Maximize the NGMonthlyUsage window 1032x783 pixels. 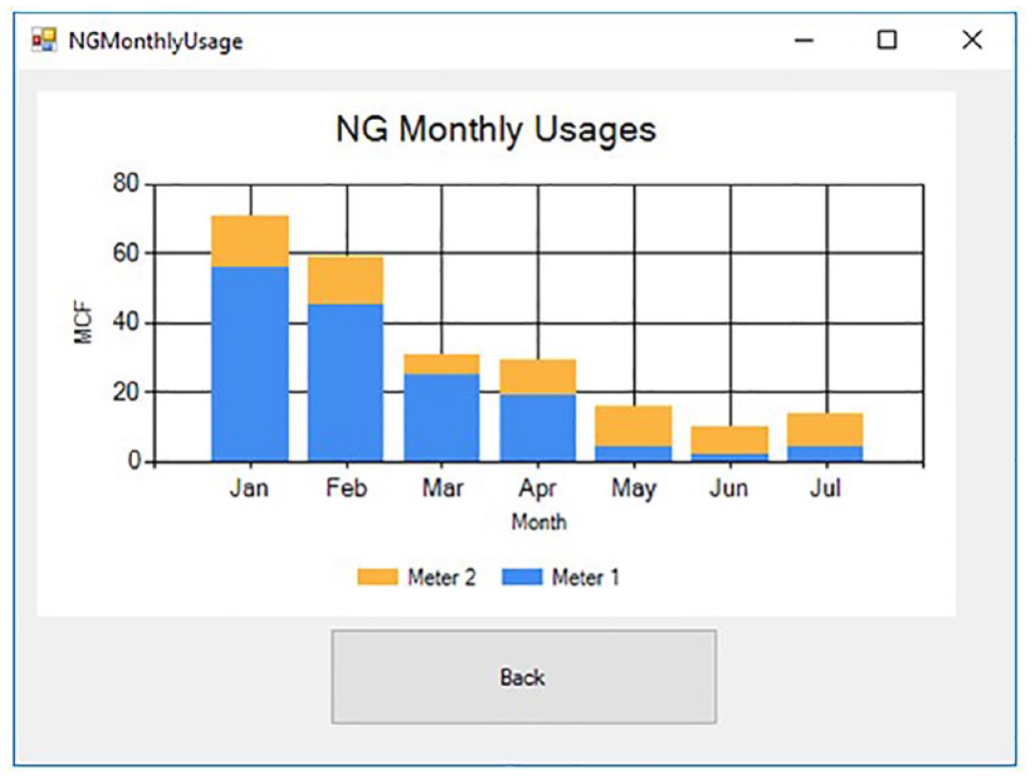coord(886,40)
